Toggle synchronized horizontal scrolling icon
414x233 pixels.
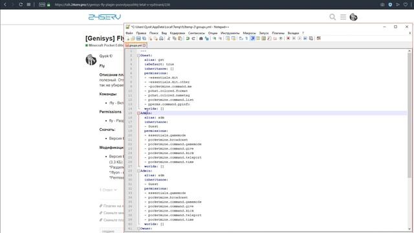click(x=233, y=39)
